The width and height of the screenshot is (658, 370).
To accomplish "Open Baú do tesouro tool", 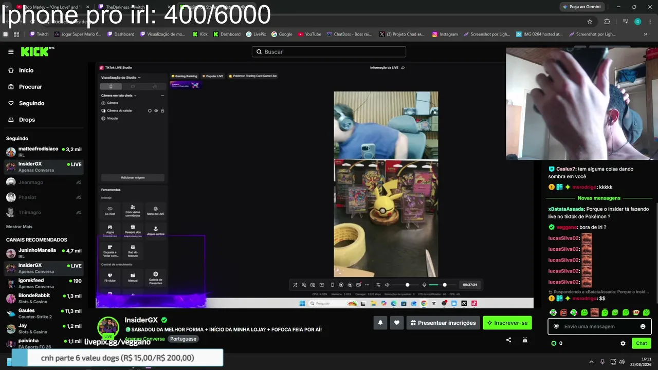I will click(133, 250).
